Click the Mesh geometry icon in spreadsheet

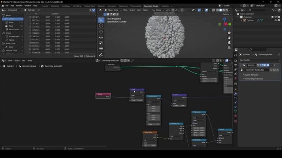[4, 16]
